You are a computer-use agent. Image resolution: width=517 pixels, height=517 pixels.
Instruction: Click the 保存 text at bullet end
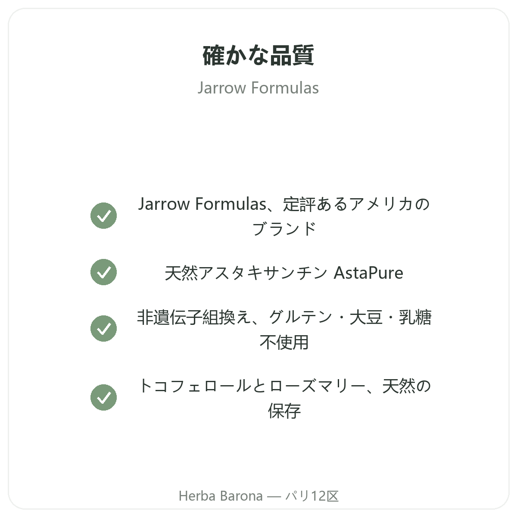pyautogui.click(x=284, y=411)
